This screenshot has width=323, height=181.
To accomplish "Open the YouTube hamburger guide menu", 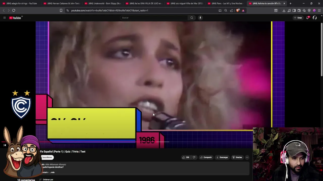I will pos(4,18).
